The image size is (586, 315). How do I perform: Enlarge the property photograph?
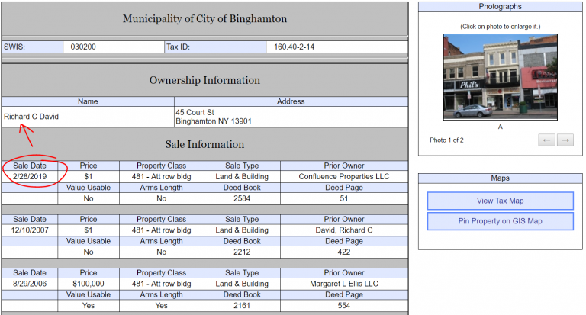pyautogui.click(x=500, y=77)
